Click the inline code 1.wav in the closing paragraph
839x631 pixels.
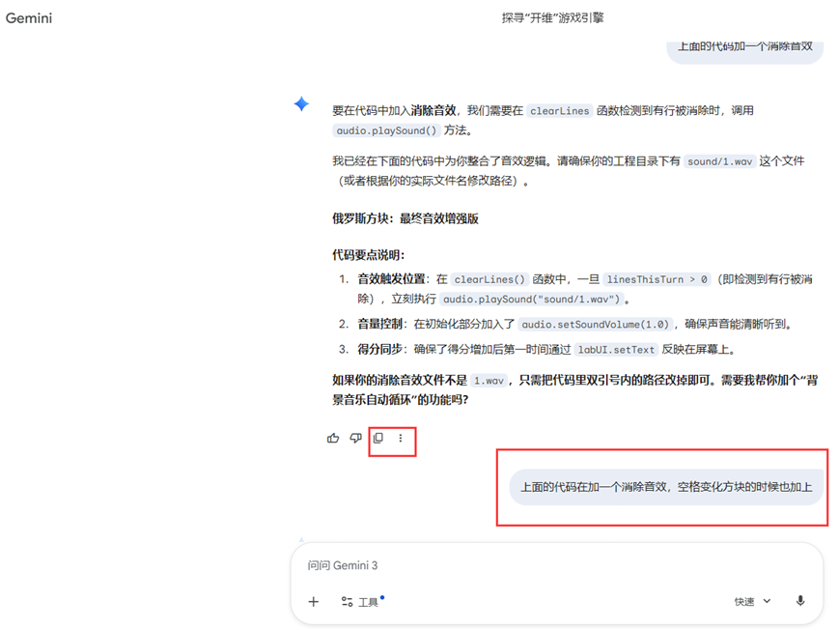click(x=489, y=381)
